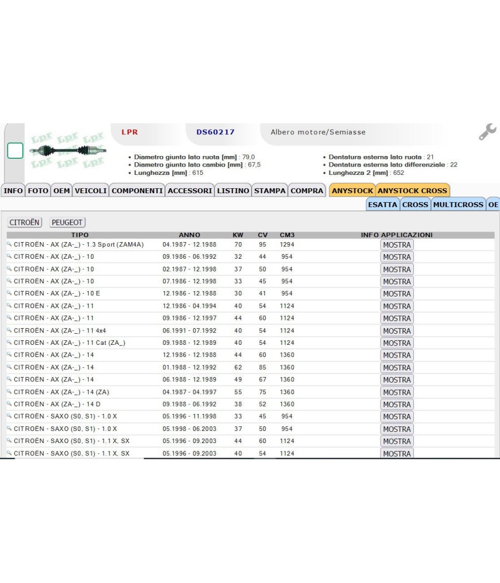The height and width of the screenshot is (583, 500).
Task: Filter vehicles by CITROËN button
Action: [24, 222]
